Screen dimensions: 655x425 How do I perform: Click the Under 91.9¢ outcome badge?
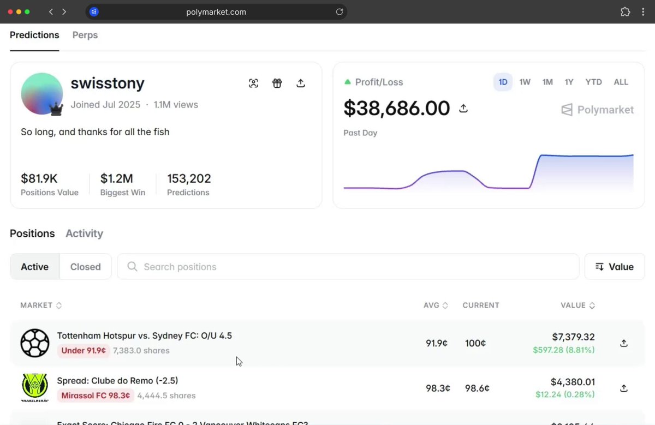pos(84,350)
